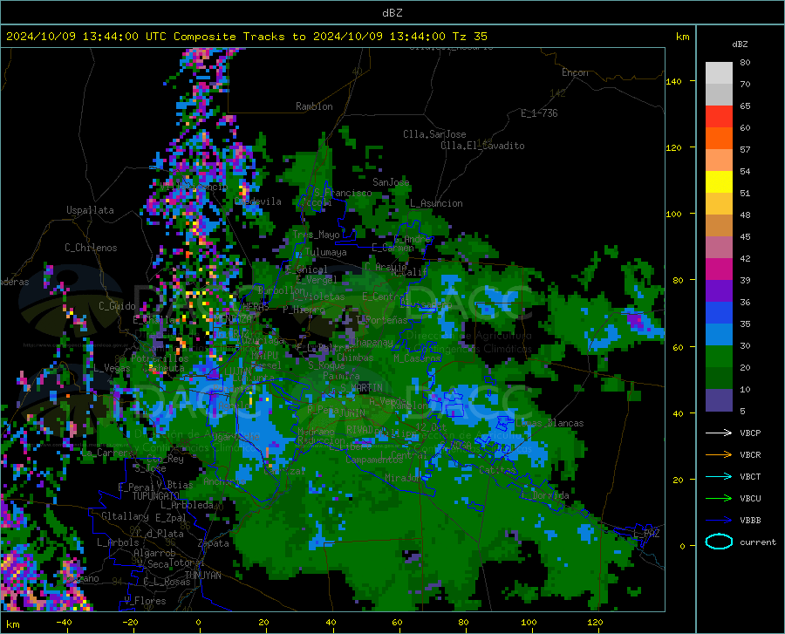Click the blue VBBB arrow in legend
Screen dimensions: 785x634
tap(719, 521)
